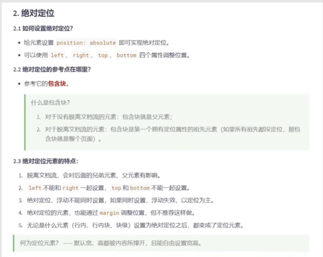The height and width of the screenshot is (257, 323).
Task: Click the text '且能自由设置宽高'
Action: [175, 243]
